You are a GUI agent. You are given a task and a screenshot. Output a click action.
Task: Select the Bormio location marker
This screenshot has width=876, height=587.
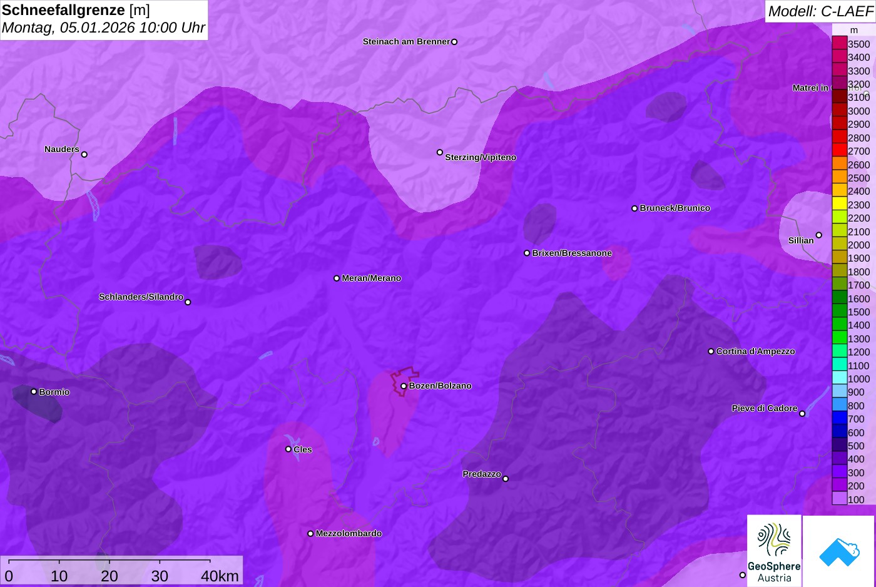click(34, 392)
